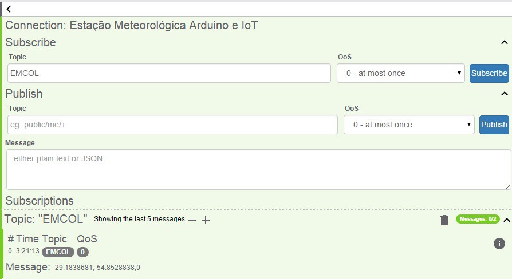512x279 pixels.
Task: Increase shown messages with plus icon
Action: (206, 220)
